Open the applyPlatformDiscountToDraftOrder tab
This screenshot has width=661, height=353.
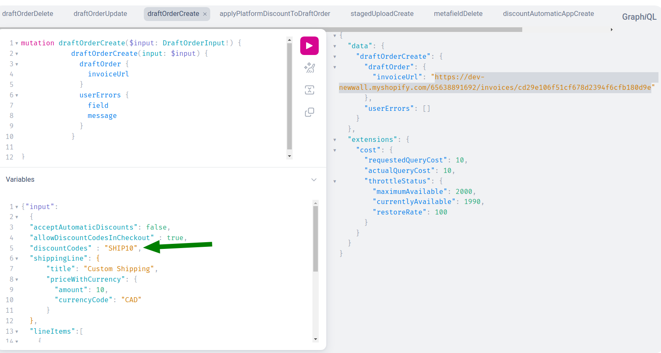pos(275,14)
